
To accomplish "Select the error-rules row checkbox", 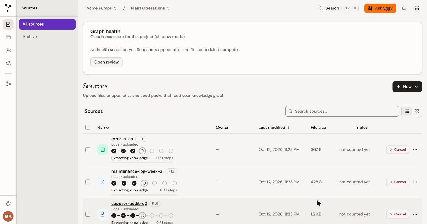I will 88,150.
